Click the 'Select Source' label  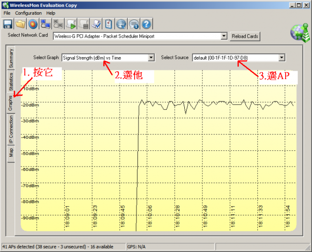pos(175,58)
